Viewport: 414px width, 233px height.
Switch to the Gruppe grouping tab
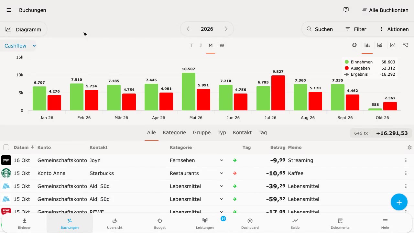point(202,132)
